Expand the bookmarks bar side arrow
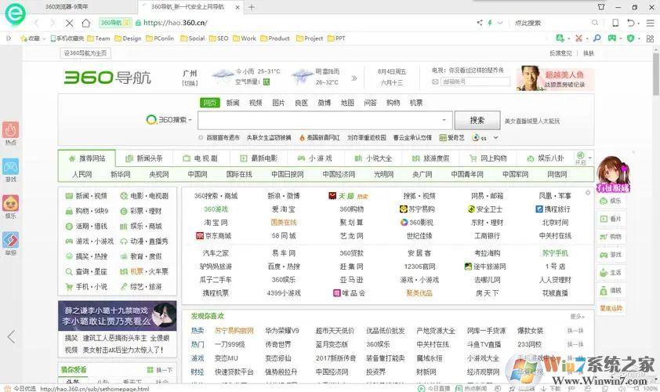The width and height of the screenshot is (660, 392). point(9,38)
